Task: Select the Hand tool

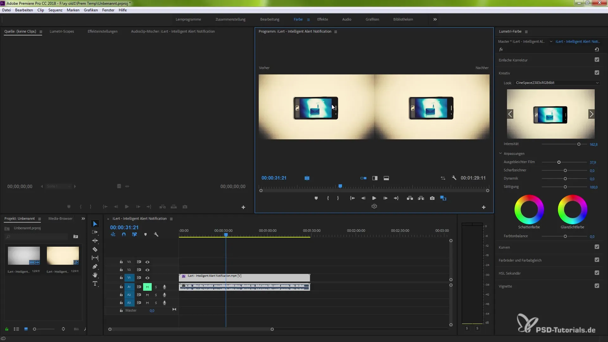Action: pos(95,275)
